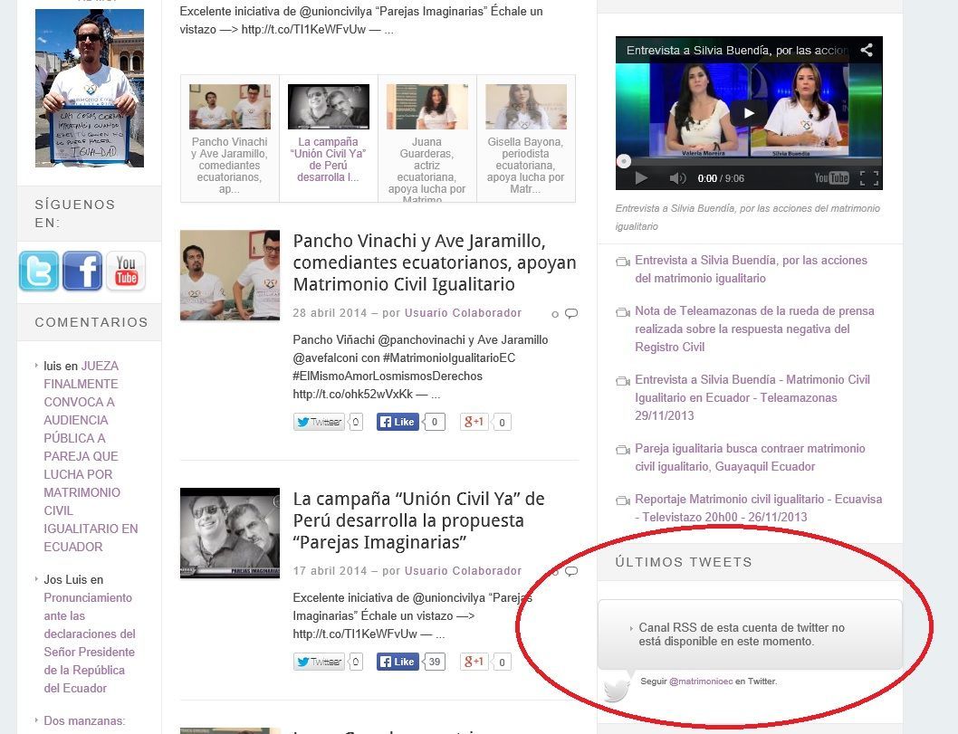Image resolution: width=958 pixels, height=734 pixels.
Task: Google +1 the Pancho Vinachi article
Action: tap(474, 422)
